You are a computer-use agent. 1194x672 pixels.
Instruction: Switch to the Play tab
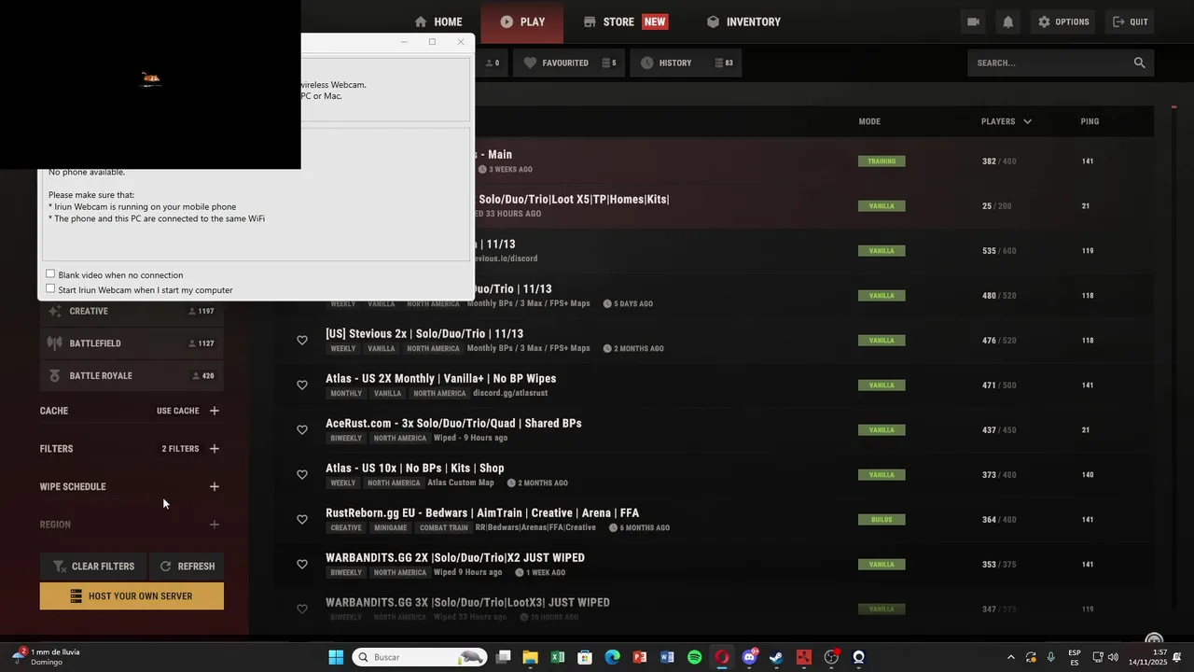(522, 21)
